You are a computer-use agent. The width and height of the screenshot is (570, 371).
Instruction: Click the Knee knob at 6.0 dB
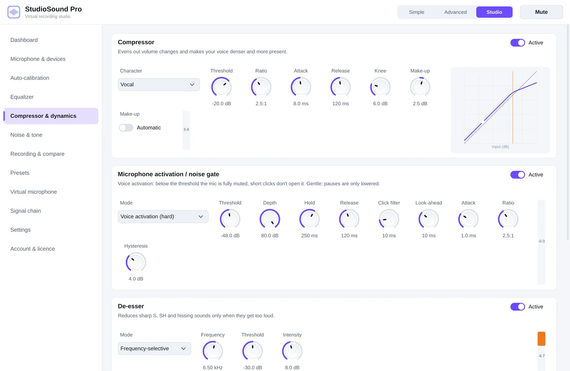pos(380,87)
